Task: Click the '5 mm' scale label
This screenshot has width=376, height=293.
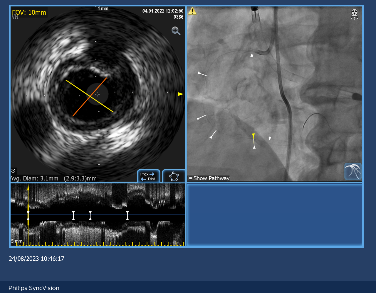Action: pyautogui.click(x=17, y=241)
